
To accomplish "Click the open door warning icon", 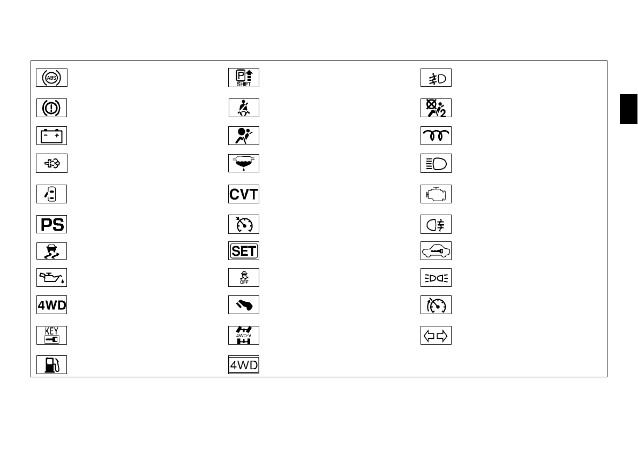I will [51, 194].
